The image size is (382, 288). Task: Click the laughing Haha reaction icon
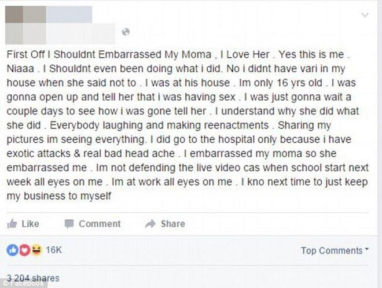[x=36, y=250]
